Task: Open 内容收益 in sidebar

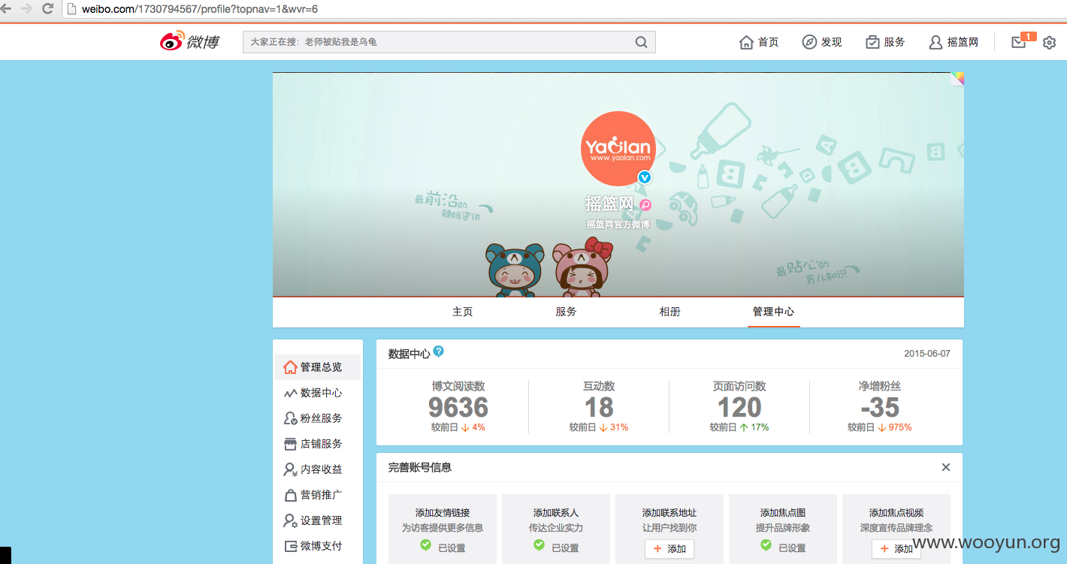Action: 318,469
